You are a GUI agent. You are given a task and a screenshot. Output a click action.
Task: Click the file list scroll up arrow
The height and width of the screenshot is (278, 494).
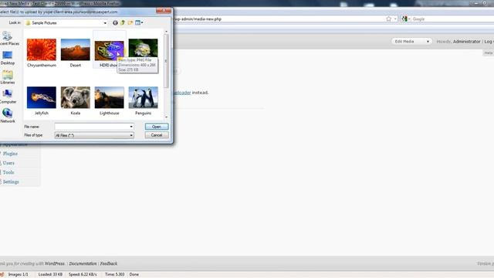pyautogui.click(x=167, y=32)
